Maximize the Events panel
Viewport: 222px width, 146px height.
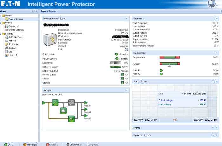click(x=213, y=128)
